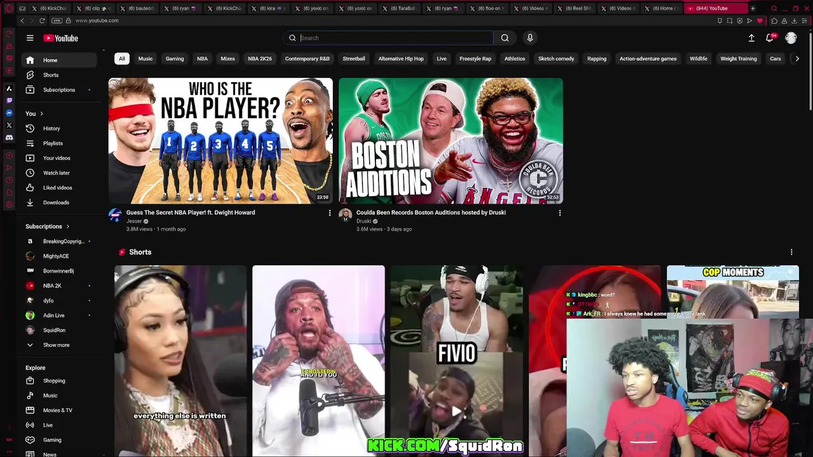Play Who Is The NBA Player thumbnail
The height and width of the screenshot is (457, 813).
(220, 141)
